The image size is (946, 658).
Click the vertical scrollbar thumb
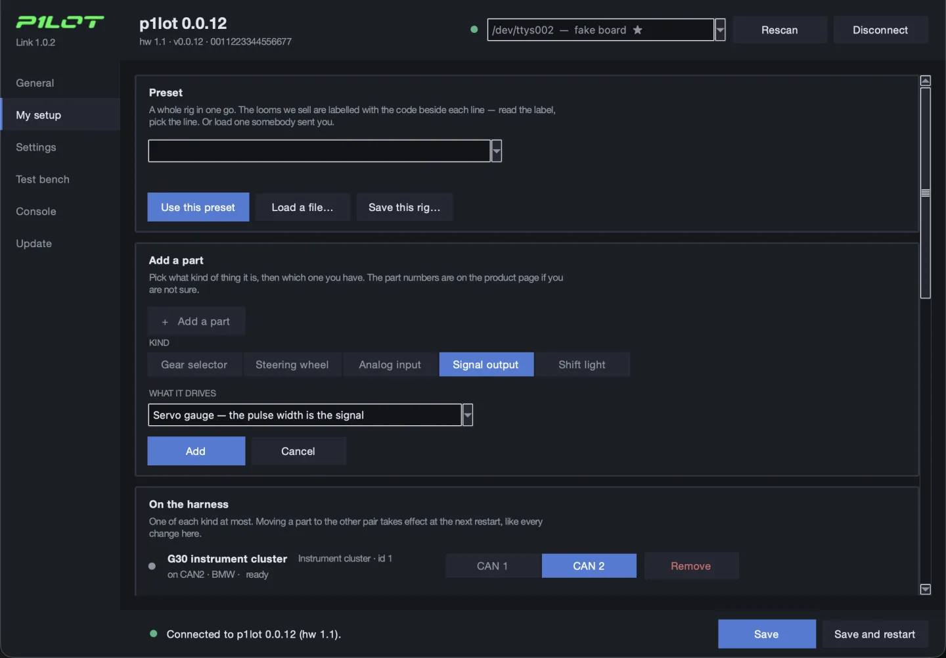(x=926, y=193)
